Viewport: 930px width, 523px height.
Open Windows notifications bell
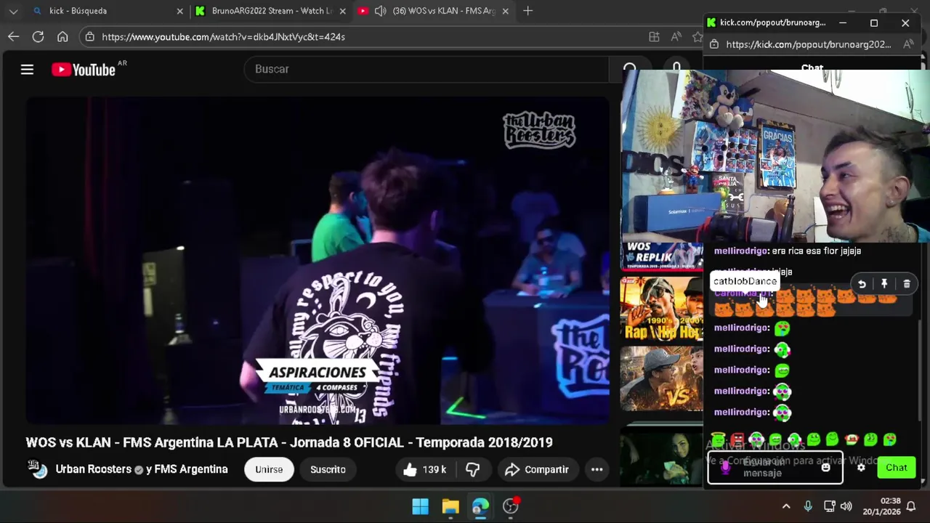coord(910,506)
